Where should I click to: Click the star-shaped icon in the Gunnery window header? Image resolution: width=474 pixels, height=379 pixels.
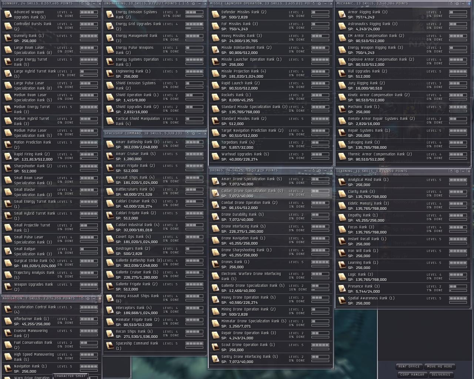(x=83, y=3)
